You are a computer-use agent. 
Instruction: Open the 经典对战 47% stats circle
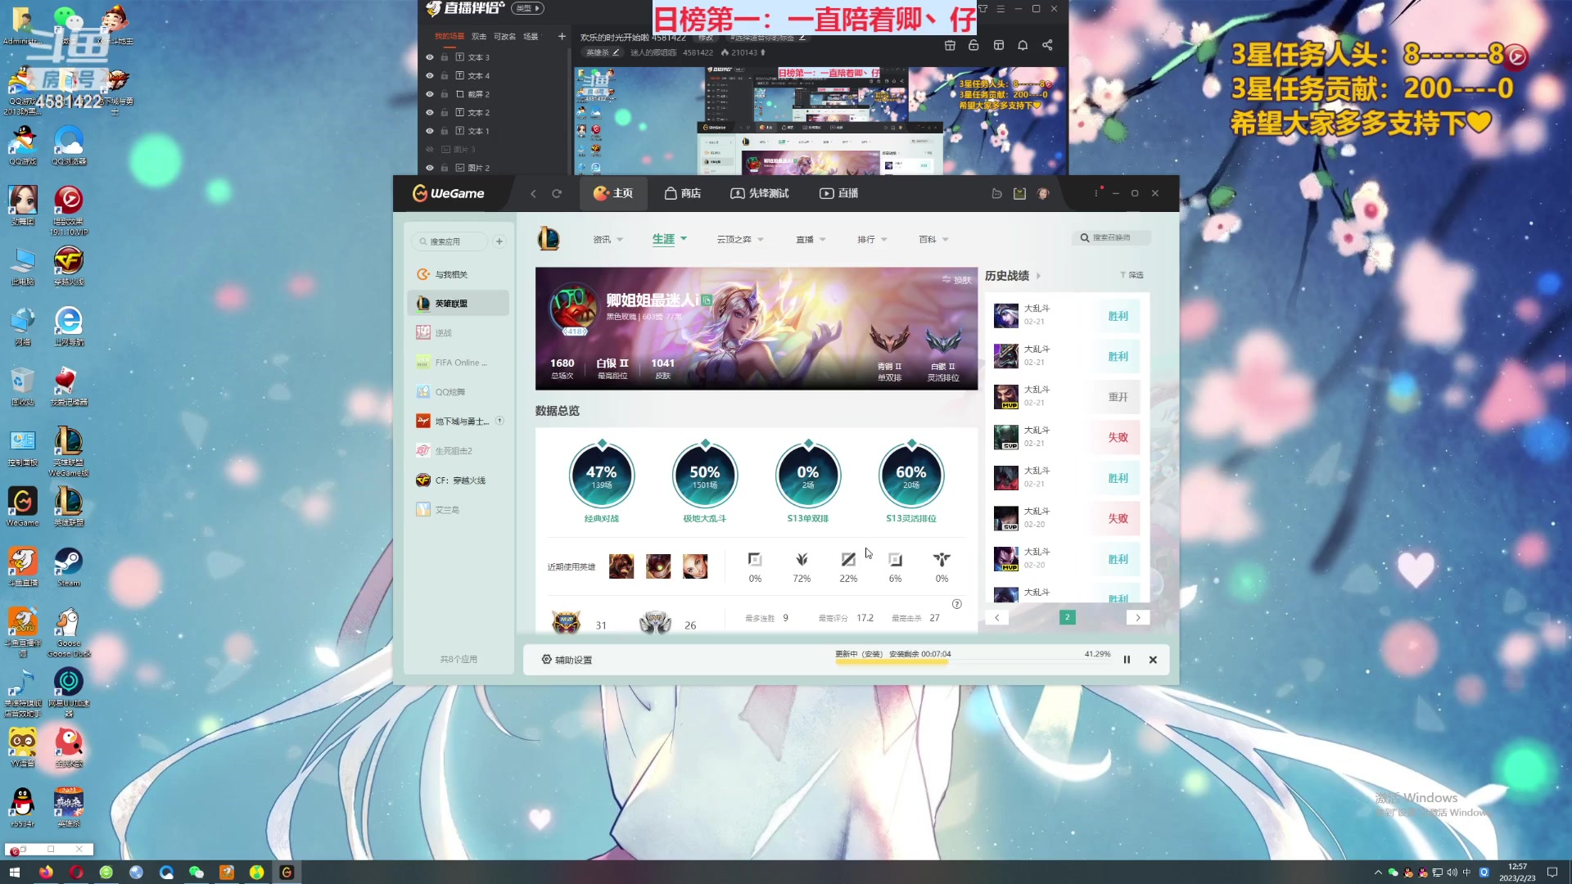coord(602,476)
